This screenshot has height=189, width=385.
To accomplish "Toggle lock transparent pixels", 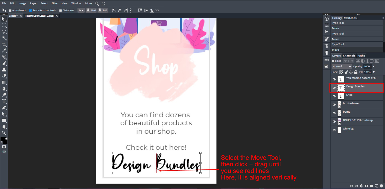I will (341, 72).
